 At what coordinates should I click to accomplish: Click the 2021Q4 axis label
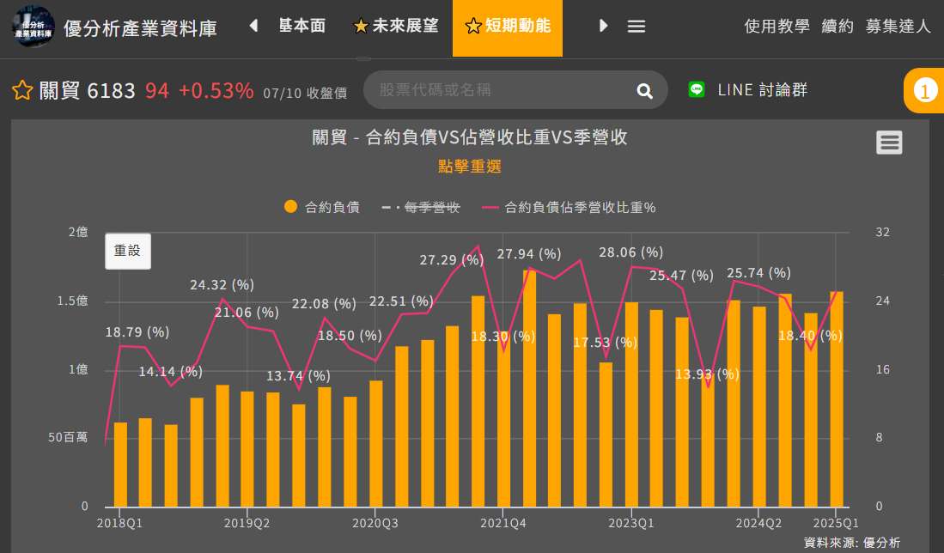(503, 523)
